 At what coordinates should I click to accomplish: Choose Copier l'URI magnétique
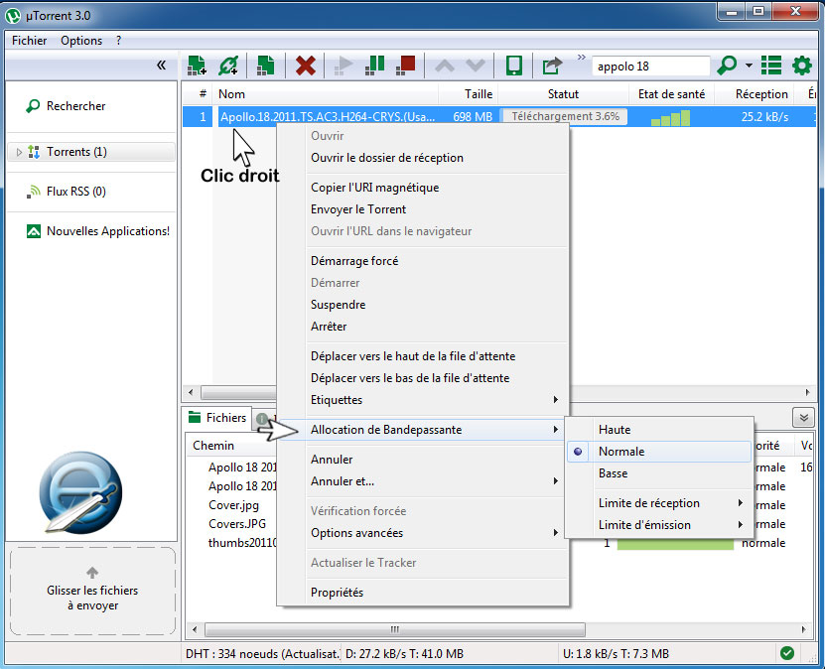(424, 188)
